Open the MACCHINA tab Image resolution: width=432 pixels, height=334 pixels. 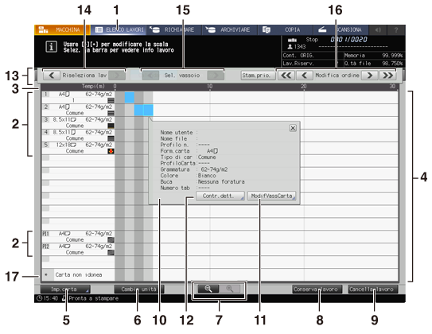point(62,29)
